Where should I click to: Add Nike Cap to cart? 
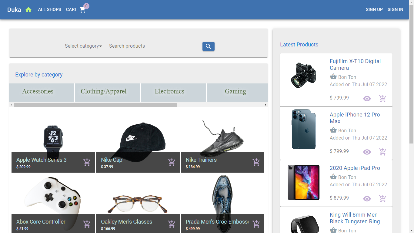tap(172, 162)
